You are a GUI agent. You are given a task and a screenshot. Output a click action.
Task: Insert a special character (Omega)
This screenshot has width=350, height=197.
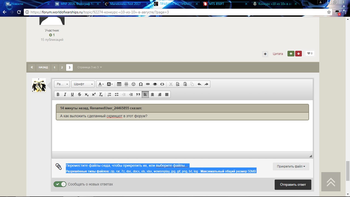pos(141,84)
